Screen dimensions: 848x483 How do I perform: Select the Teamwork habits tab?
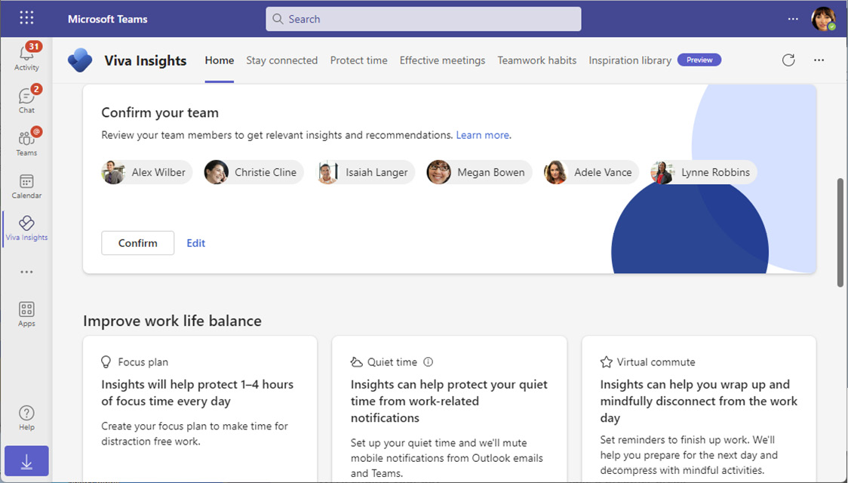point(537,60)
